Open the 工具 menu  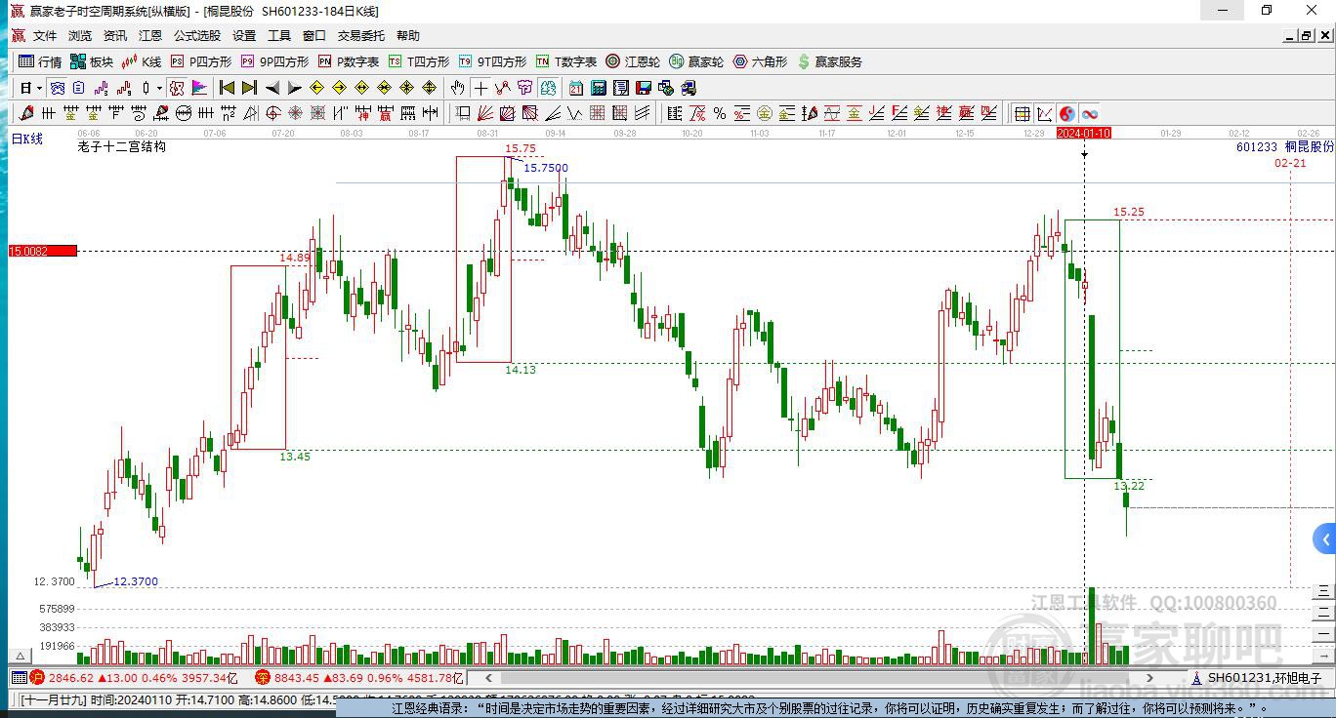coord(279,36)
